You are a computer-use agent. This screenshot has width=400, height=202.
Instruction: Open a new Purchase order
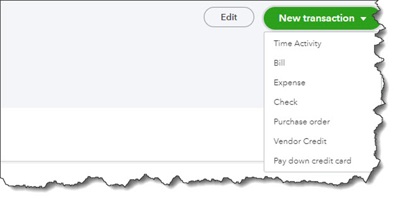[x=302, y=122]
